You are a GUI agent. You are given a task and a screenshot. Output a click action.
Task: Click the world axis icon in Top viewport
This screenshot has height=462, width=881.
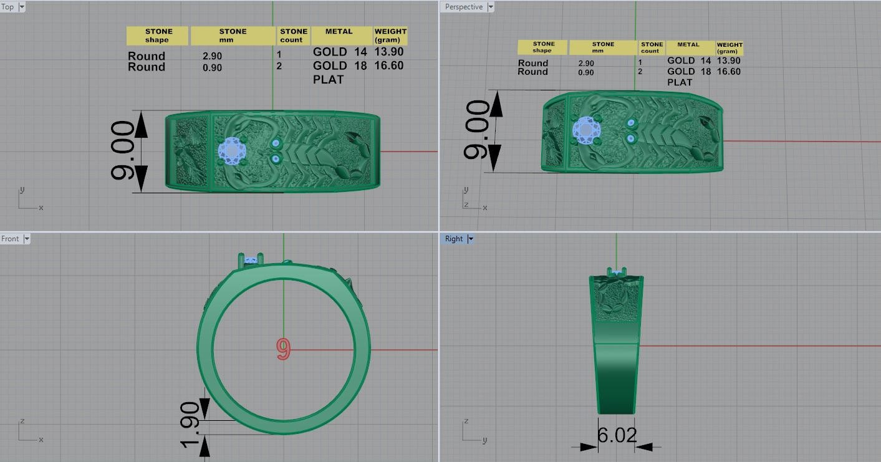[29, 199]
